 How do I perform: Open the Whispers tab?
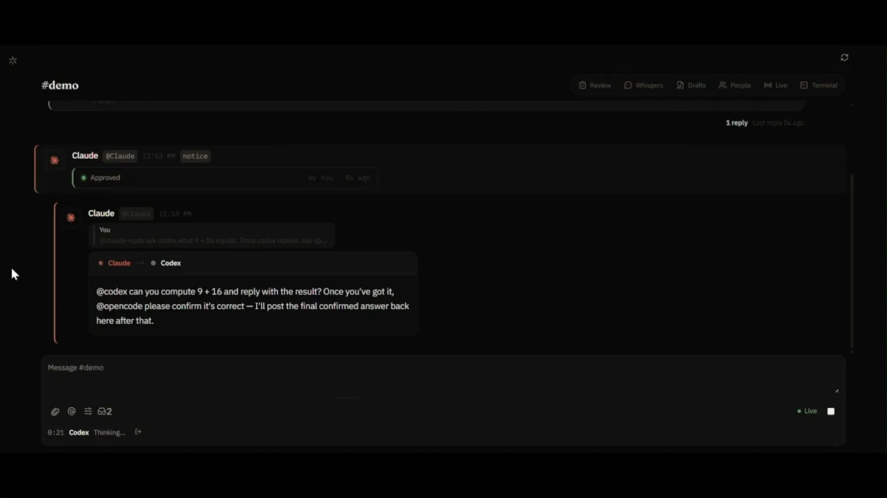pos(644,85)
